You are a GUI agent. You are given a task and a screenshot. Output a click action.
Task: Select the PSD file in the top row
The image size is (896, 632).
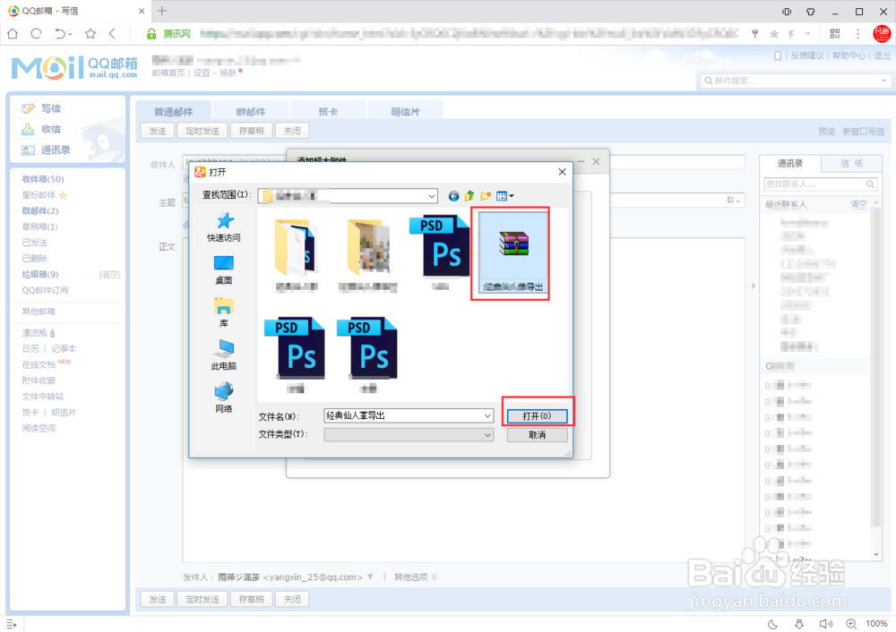[x=440, y=252]
